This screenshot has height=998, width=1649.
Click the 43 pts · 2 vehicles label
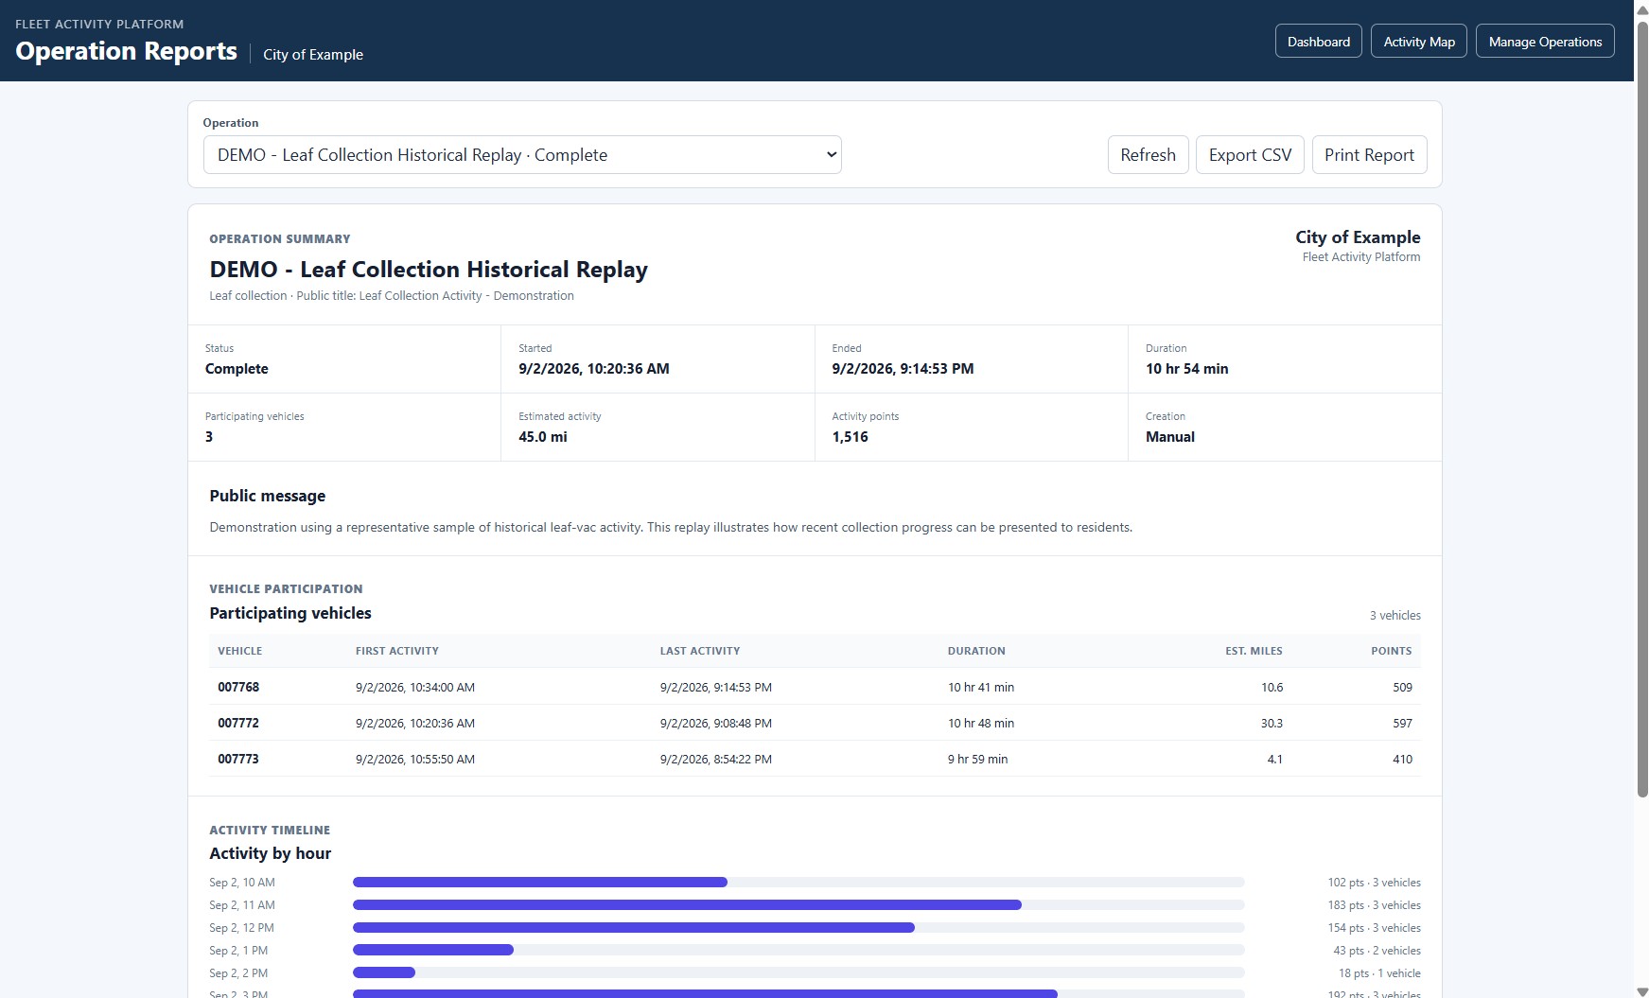click(x=1377, y=951)
